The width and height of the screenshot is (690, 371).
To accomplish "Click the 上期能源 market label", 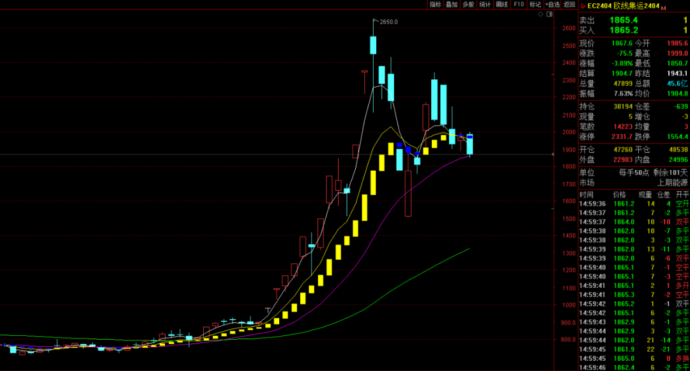I will click(672, 183).
